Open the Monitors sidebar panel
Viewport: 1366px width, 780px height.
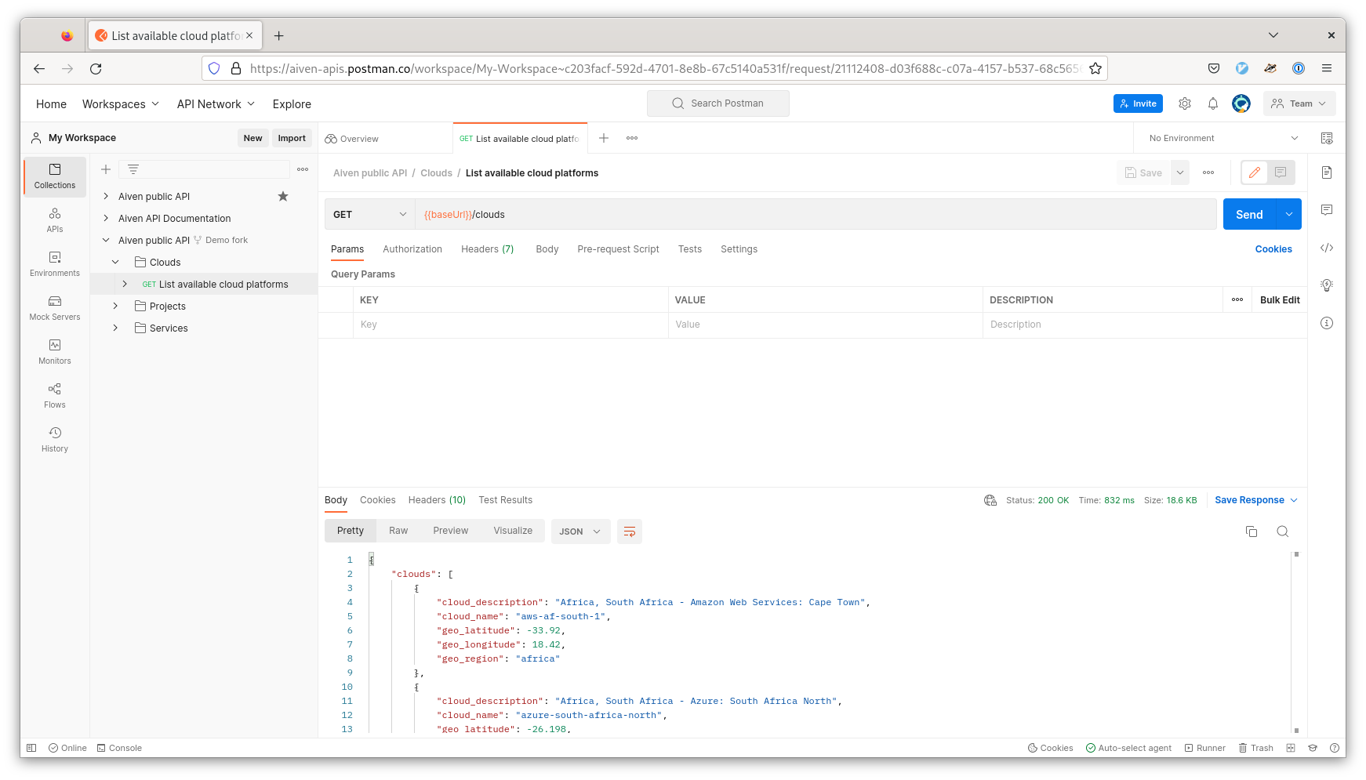[55, 351]
